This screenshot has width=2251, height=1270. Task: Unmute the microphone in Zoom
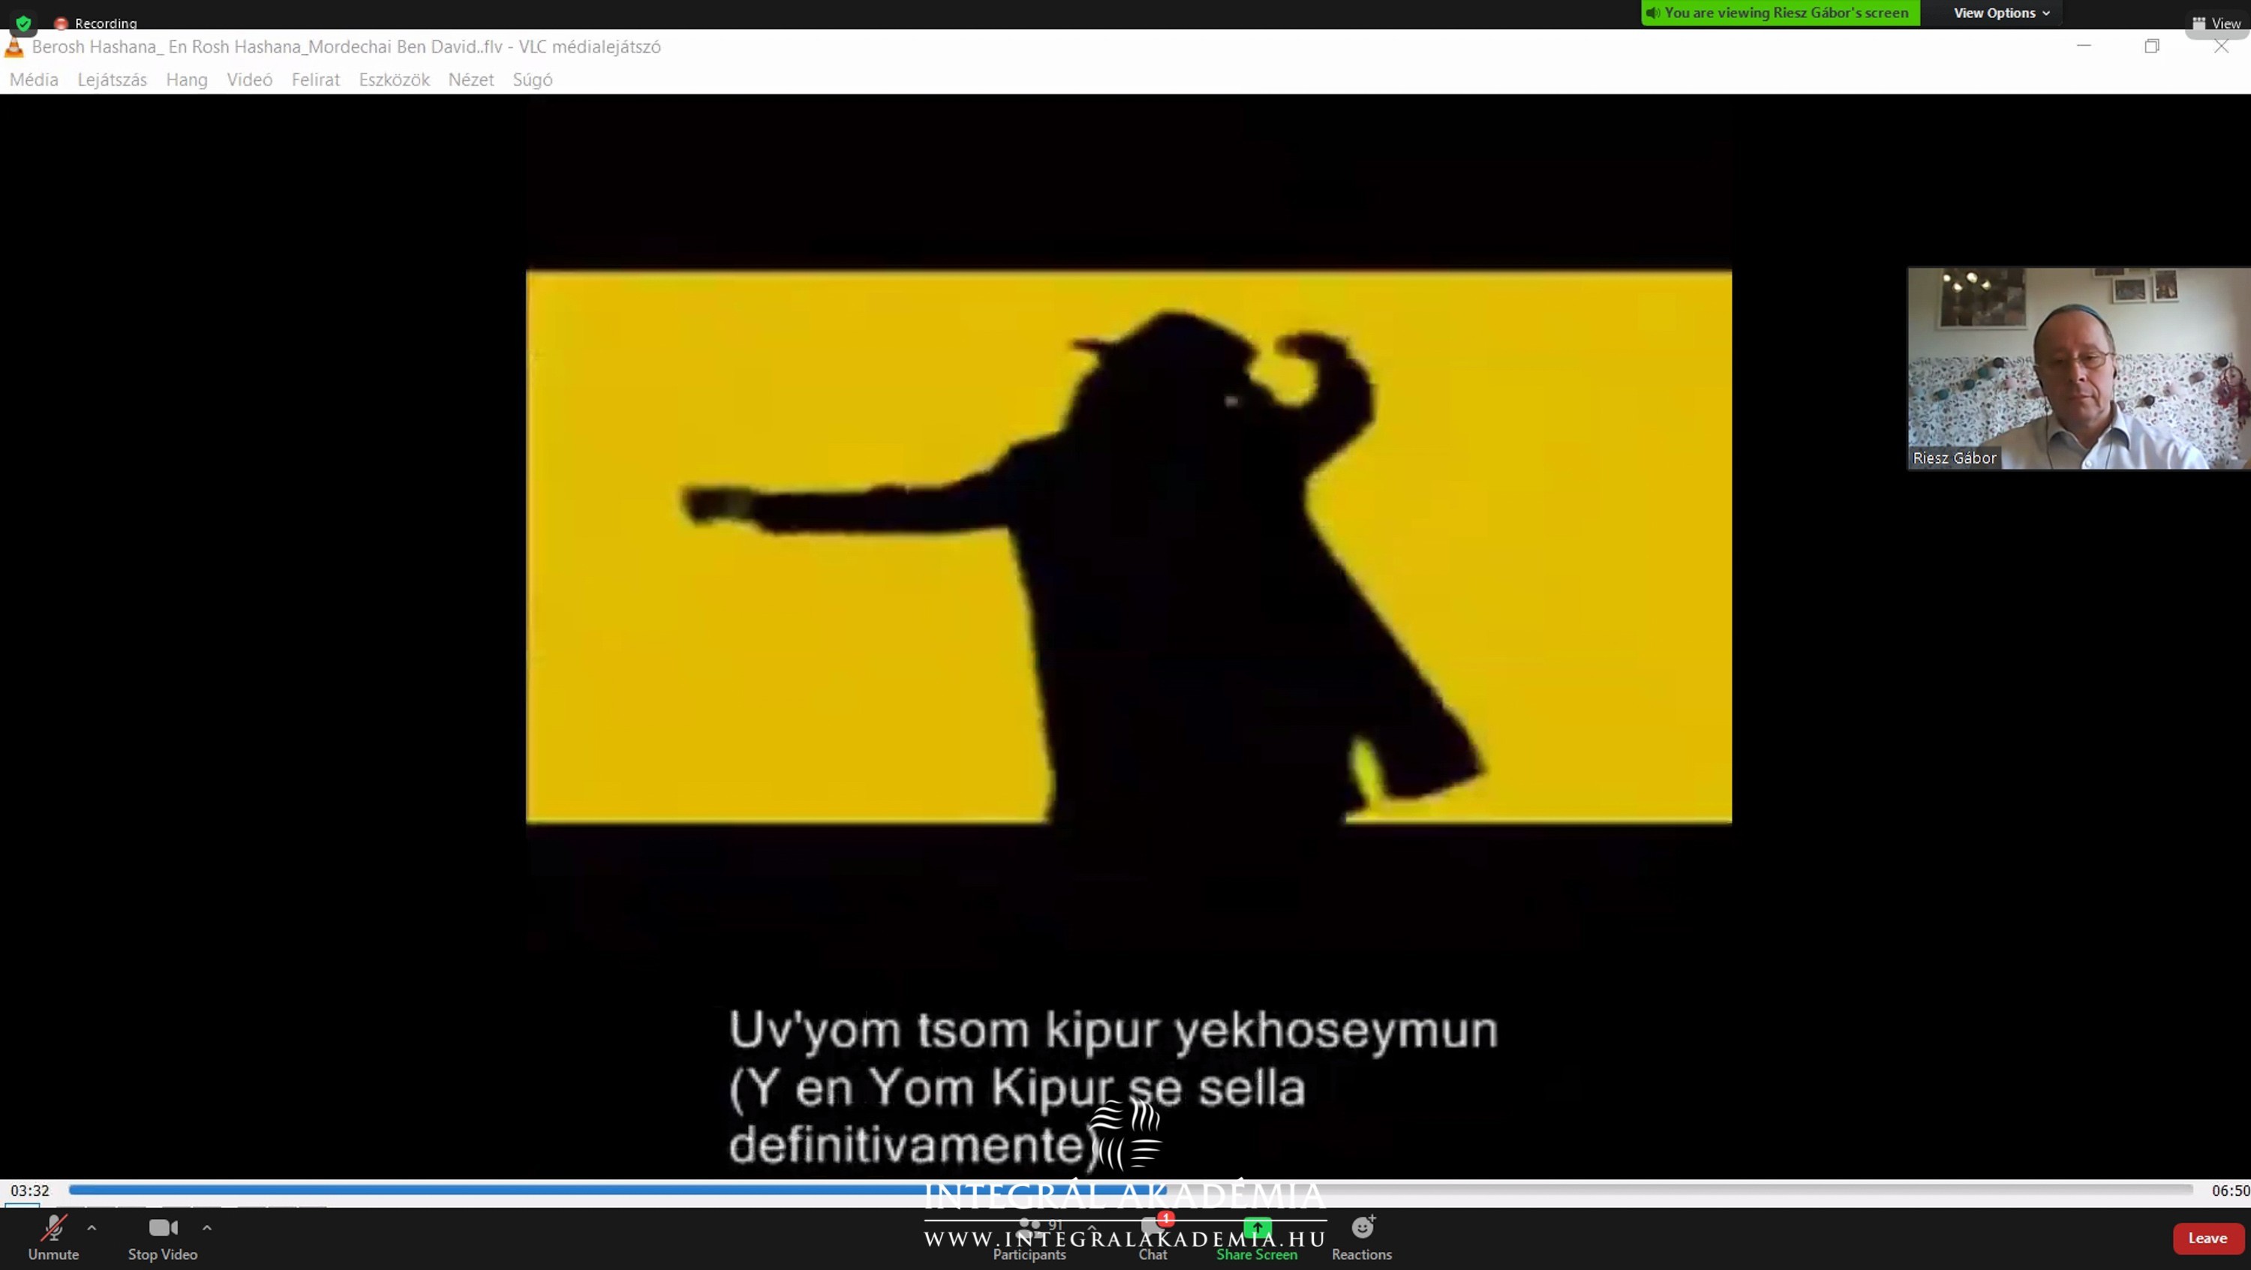(x=53, y=1238)
